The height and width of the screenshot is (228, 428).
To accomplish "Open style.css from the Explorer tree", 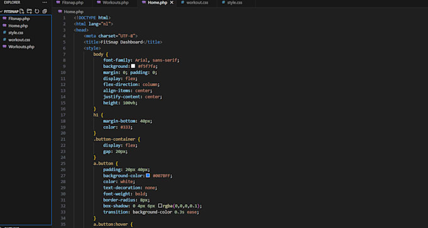I will [x=16, y=33].
